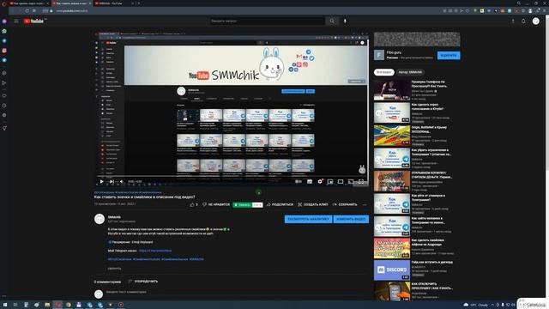Open Chrome from the Windows taskbar

click(69, 305)
